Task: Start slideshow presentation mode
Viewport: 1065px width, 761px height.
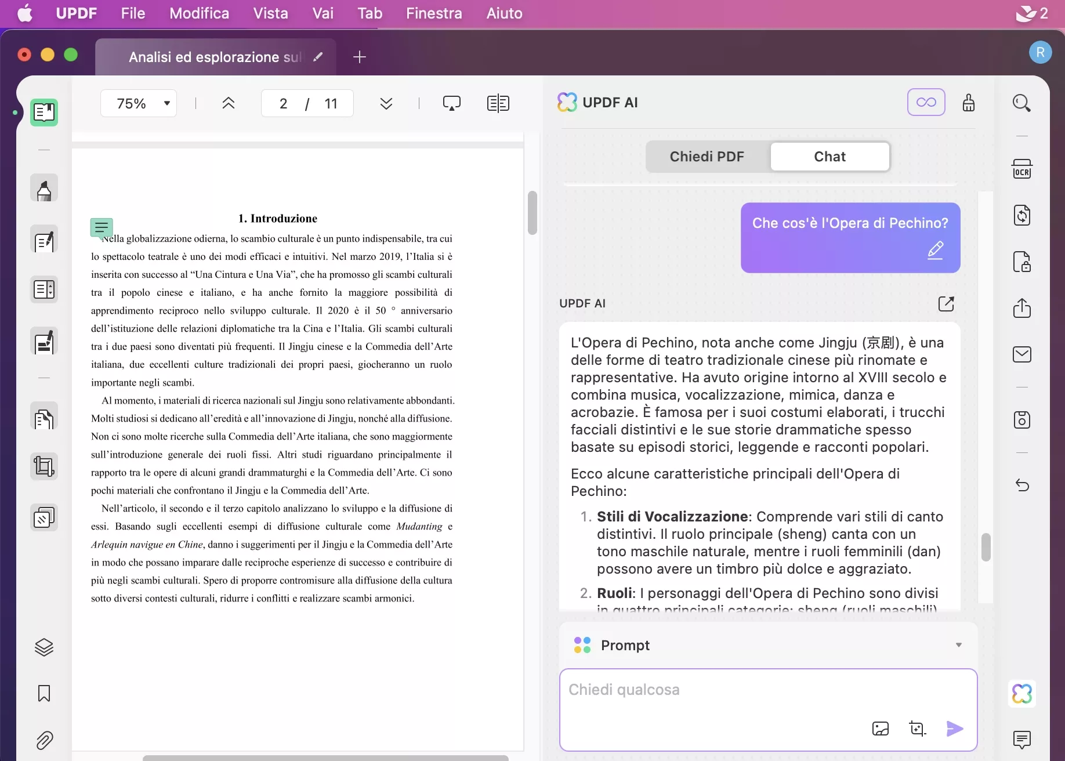Action: click(451, 103)
